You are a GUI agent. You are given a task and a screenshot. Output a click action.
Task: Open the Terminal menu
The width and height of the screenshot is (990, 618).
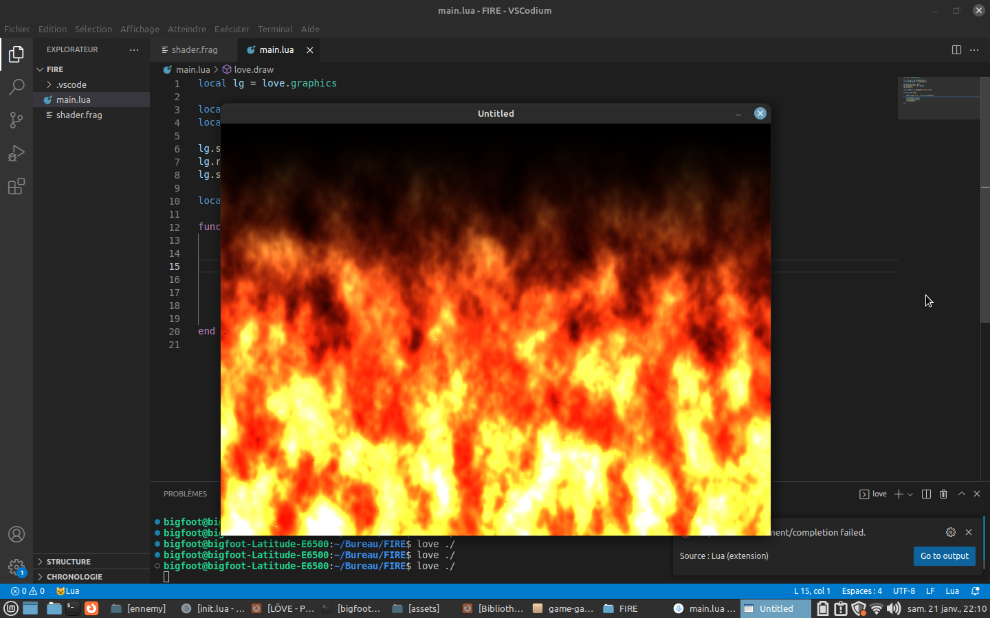pos(275,29)
